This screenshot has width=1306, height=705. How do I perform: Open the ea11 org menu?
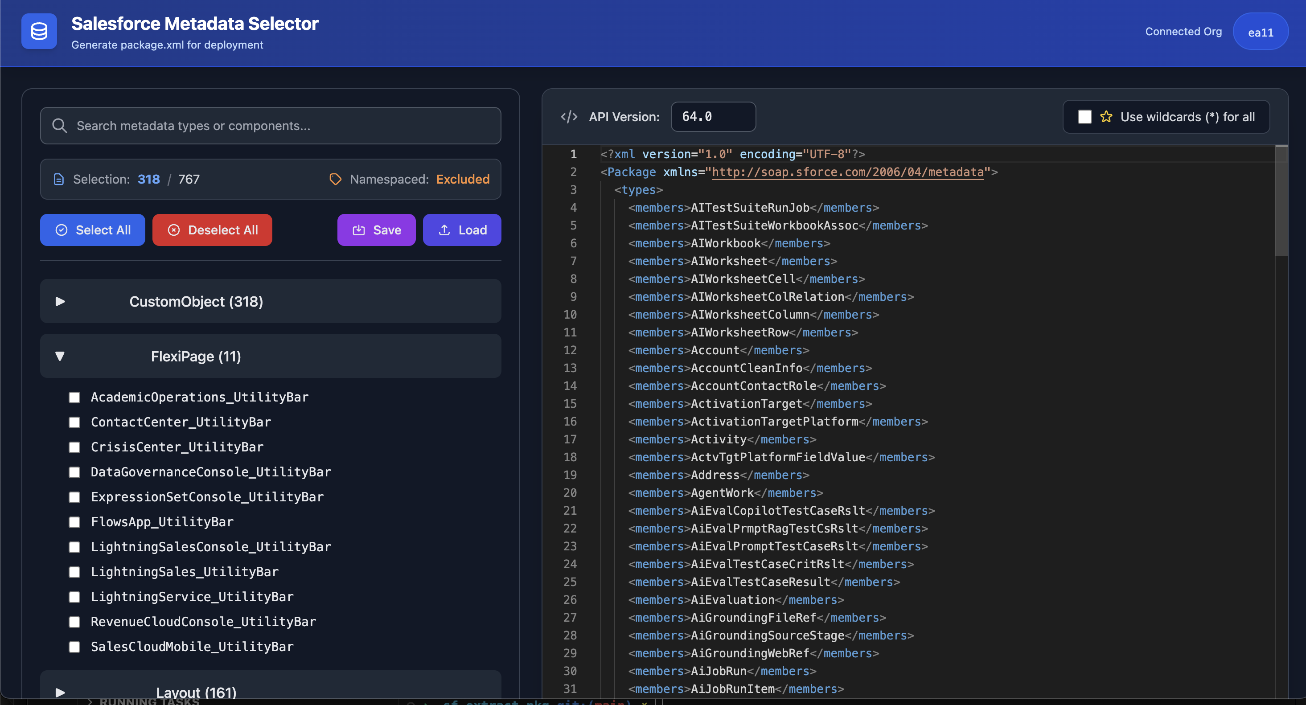[1261, 32]
